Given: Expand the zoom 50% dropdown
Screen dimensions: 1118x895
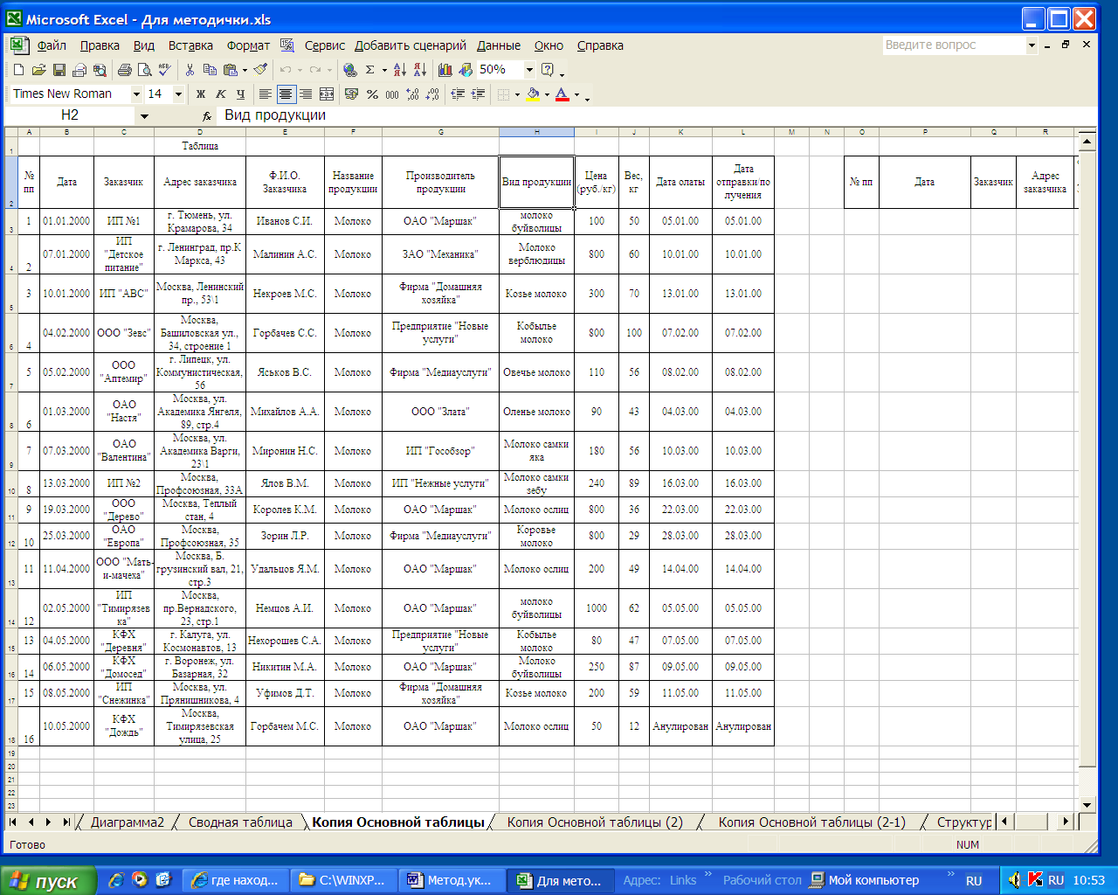Looking at the screenshot, I should (x=529, y=70).
